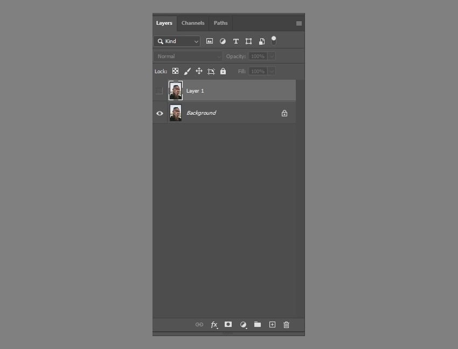Toggle layer filtering switch on or off
This screenshot has height=349, width=458.
click(274, 40)
